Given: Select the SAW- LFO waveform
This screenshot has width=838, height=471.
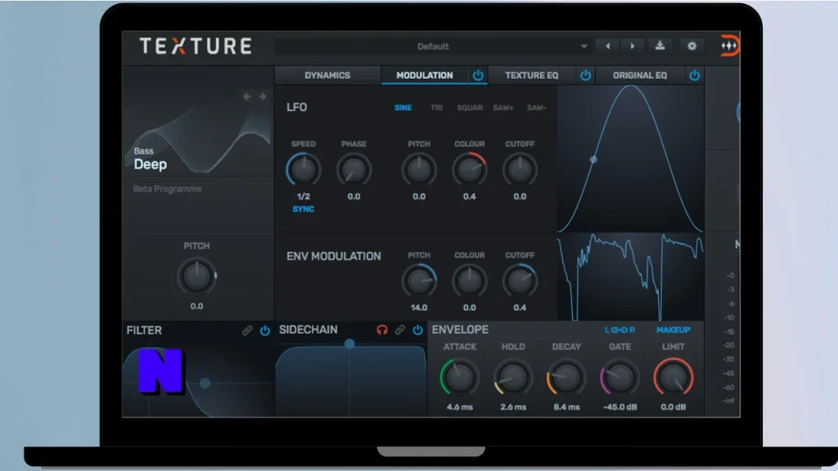Looking at the screenshot, I should point(537,108).
